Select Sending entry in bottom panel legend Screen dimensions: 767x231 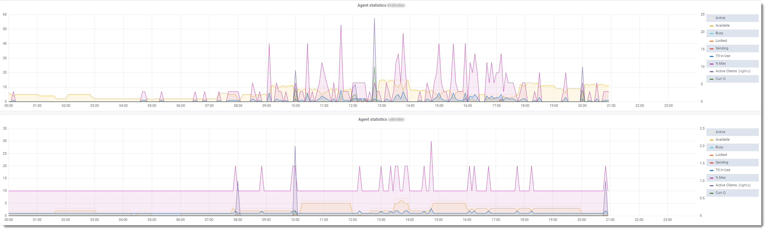[x=722, y=163]
